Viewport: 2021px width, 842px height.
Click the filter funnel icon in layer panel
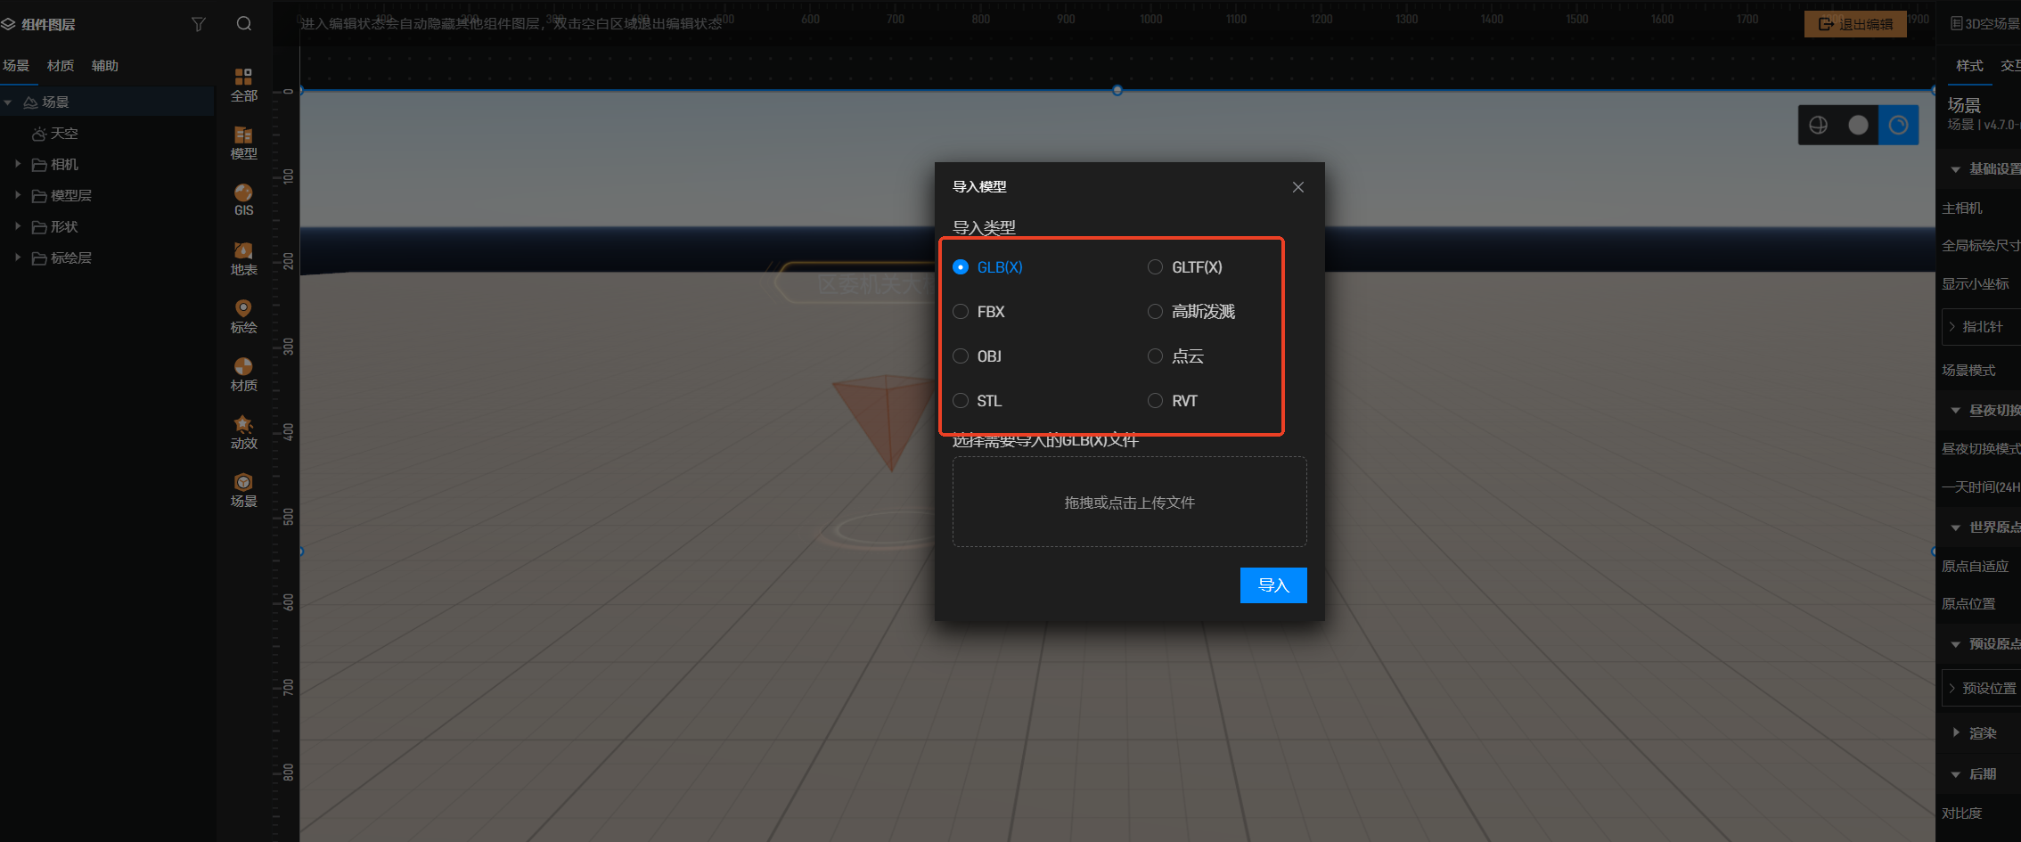pyautogui.click(x=199, y=24)
